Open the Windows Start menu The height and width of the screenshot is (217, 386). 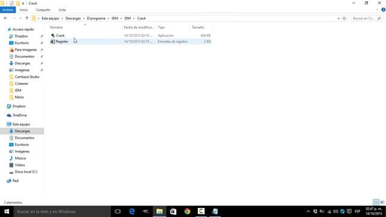[7, 212]
